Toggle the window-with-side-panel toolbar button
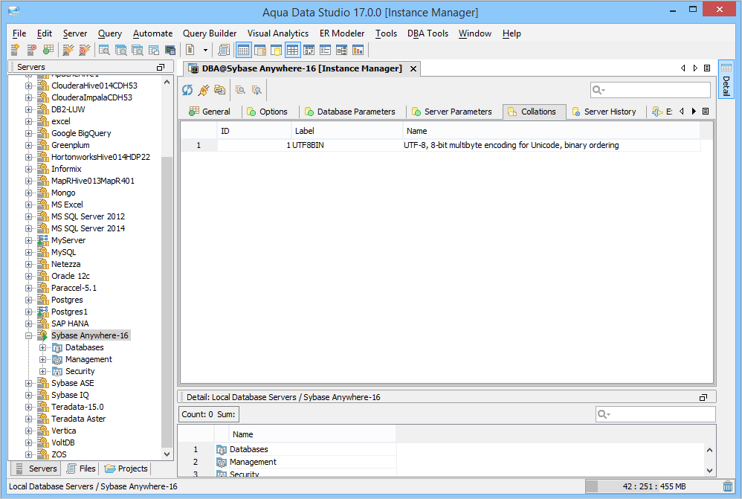The image size is (742, 499). click(259, 50)
